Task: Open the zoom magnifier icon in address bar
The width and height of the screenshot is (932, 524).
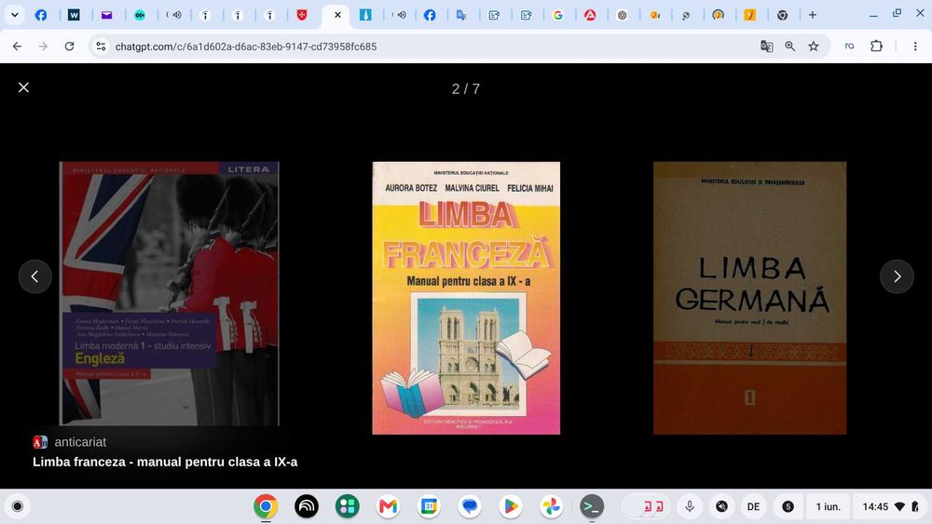Action: 790,47
